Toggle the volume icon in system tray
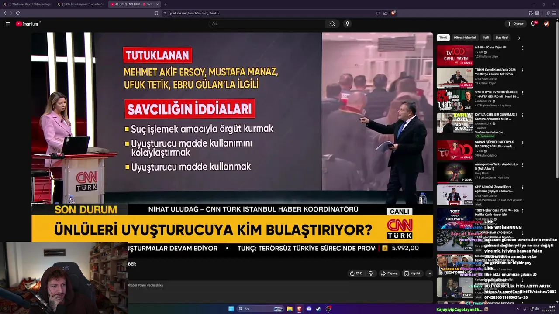 537,309
